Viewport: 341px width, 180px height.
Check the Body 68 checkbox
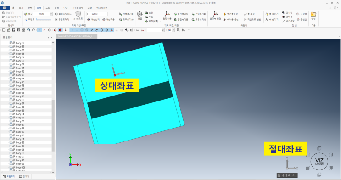click(x=11, y=61)
